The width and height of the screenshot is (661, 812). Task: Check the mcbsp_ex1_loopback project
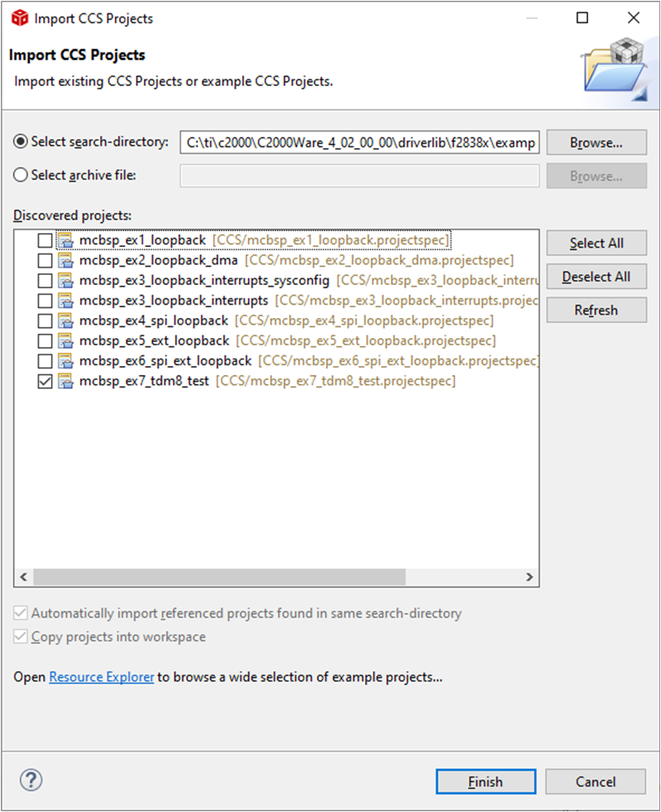click(45, 240)
